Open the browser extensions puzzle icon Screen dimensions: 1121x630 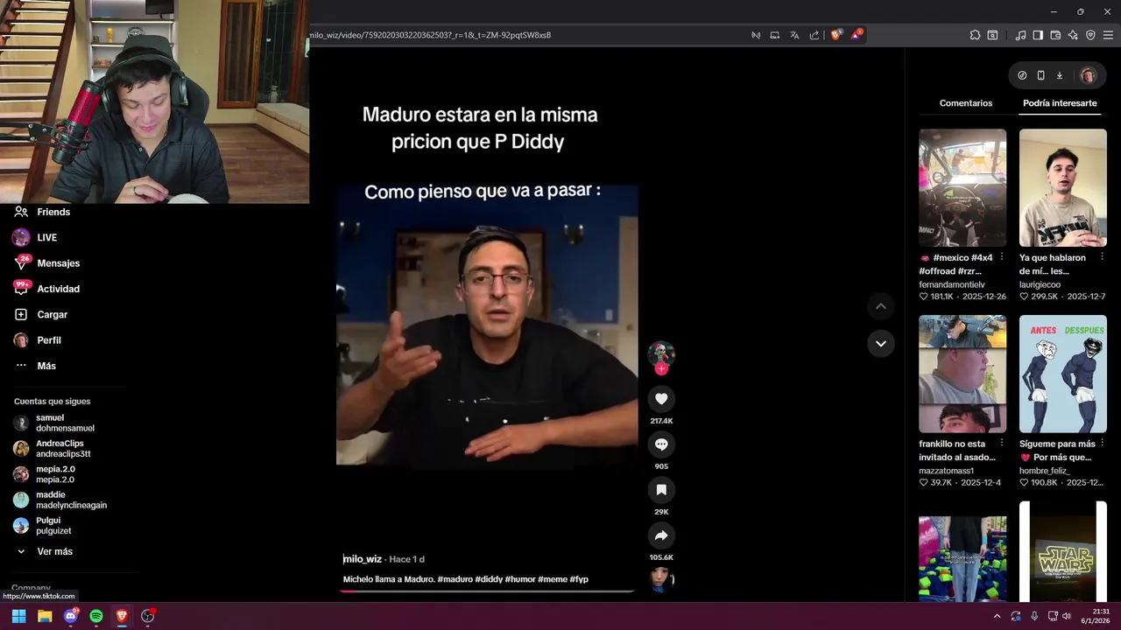coord(975,35)
